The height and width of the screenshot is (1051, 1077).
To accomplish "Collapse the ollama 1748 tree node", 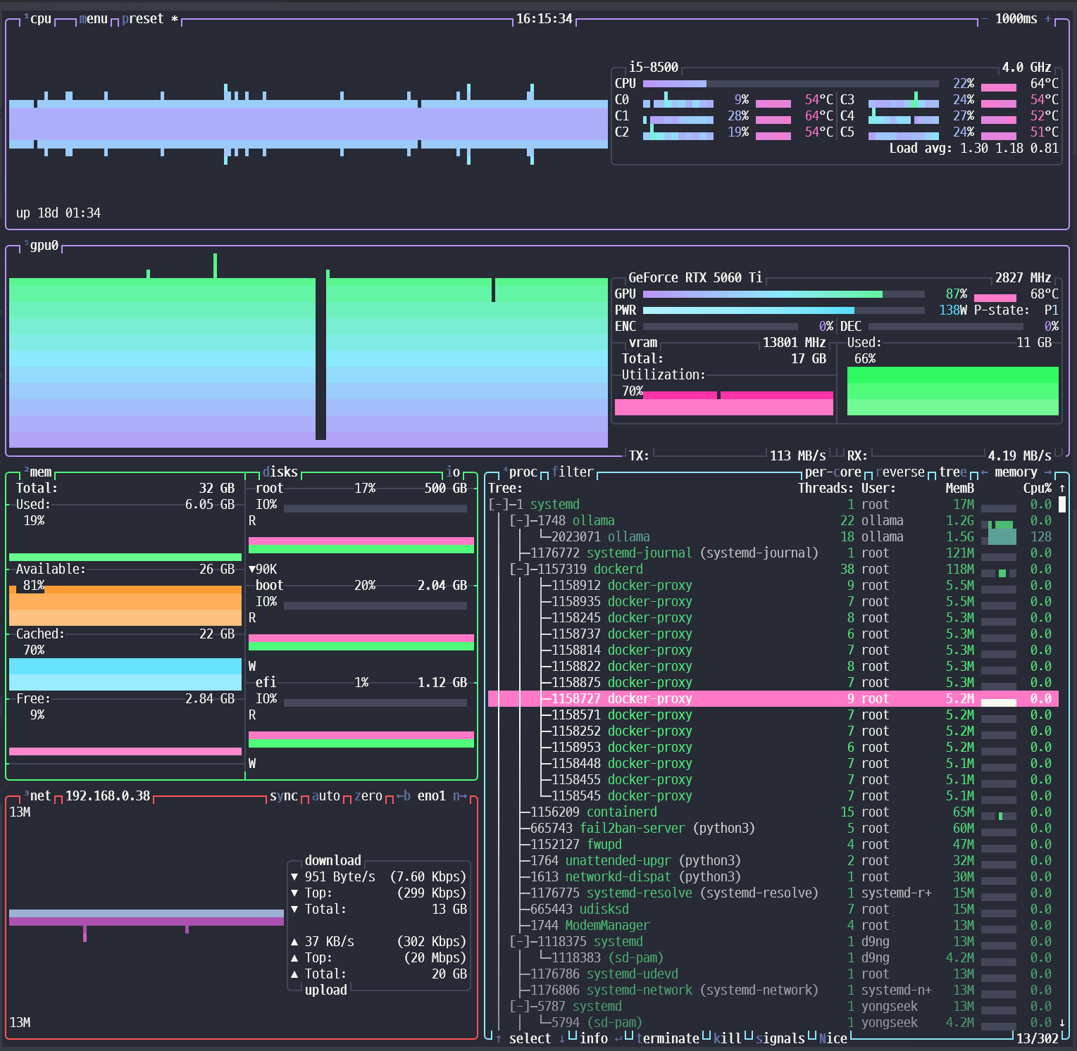I will (x=519, y=520).
